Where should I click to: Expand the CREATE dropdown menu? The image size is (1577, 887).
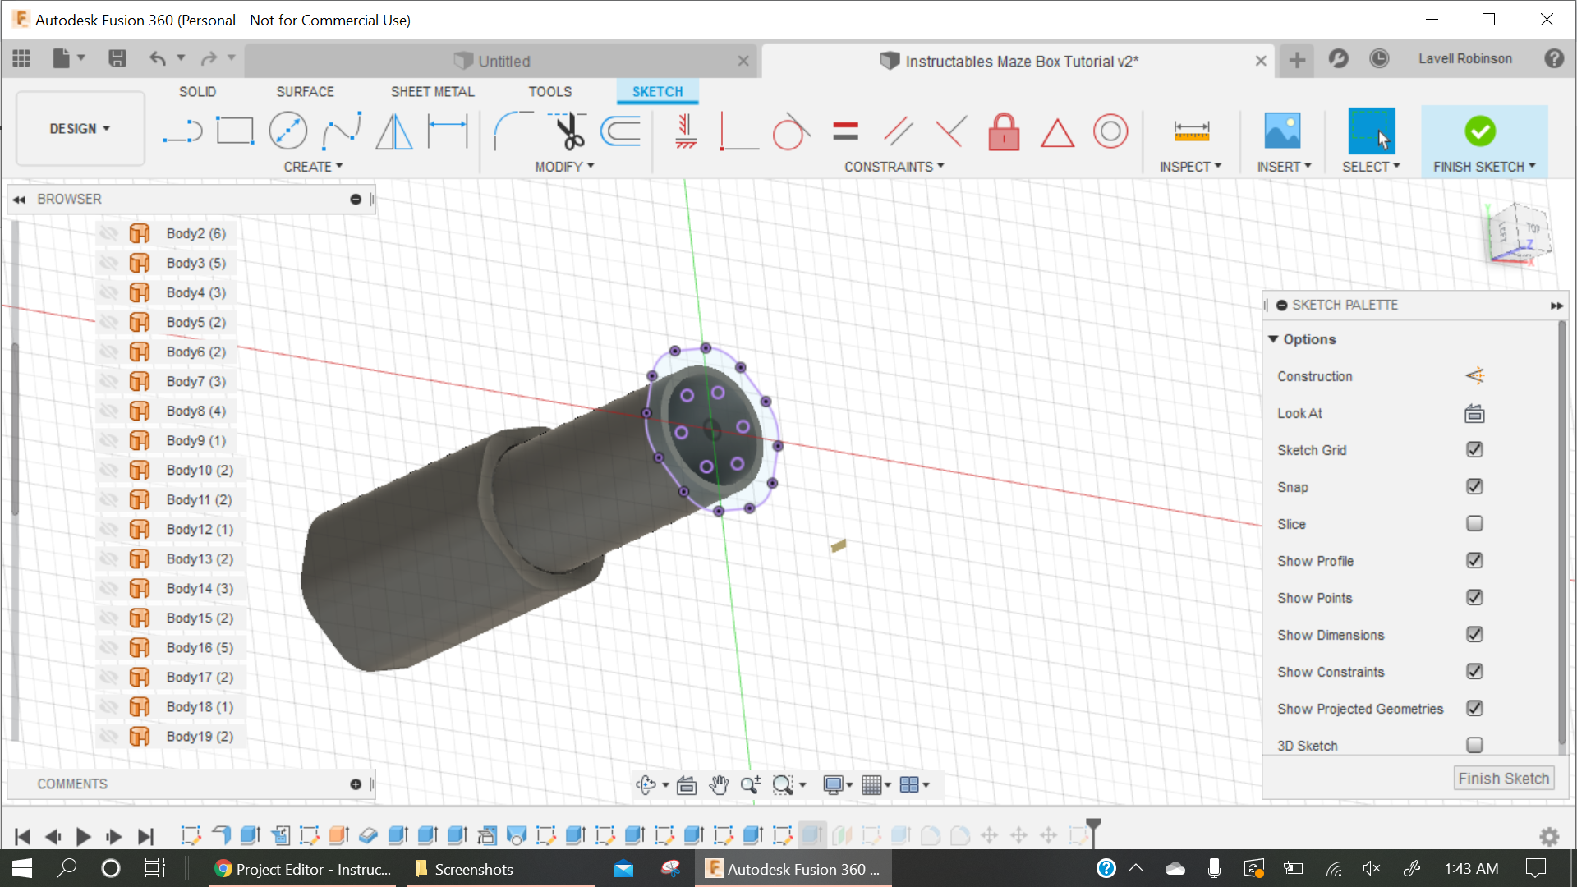point(313,167)
